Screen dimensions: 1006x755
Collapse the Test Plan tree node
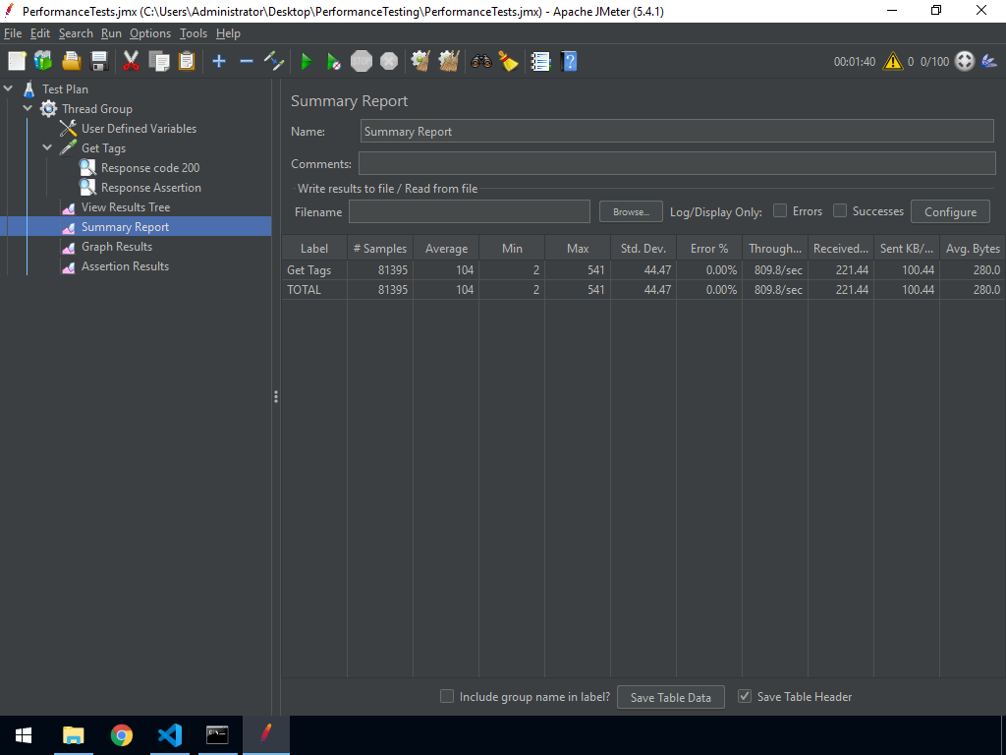9,88
